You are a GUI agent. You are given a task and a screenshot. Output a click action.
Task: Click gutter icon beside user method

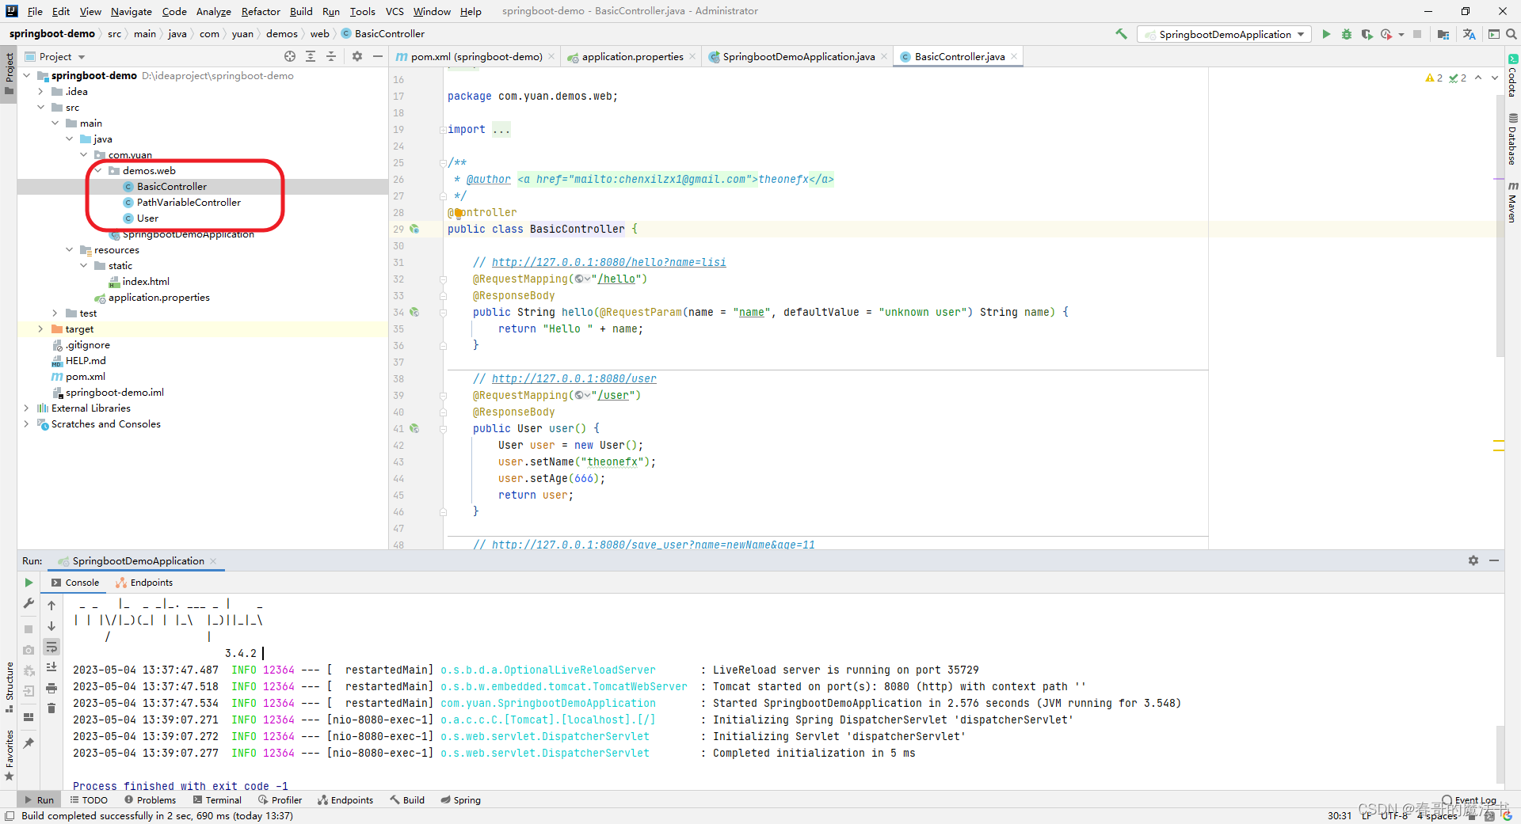[414, 428]
